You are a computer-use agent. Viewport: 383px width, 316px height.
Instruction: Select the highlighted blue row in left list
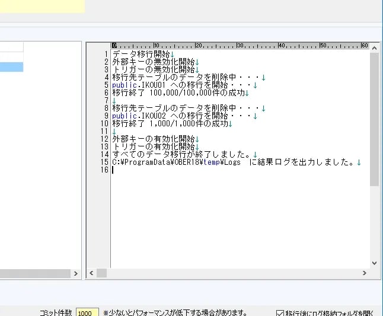[11, 67]
